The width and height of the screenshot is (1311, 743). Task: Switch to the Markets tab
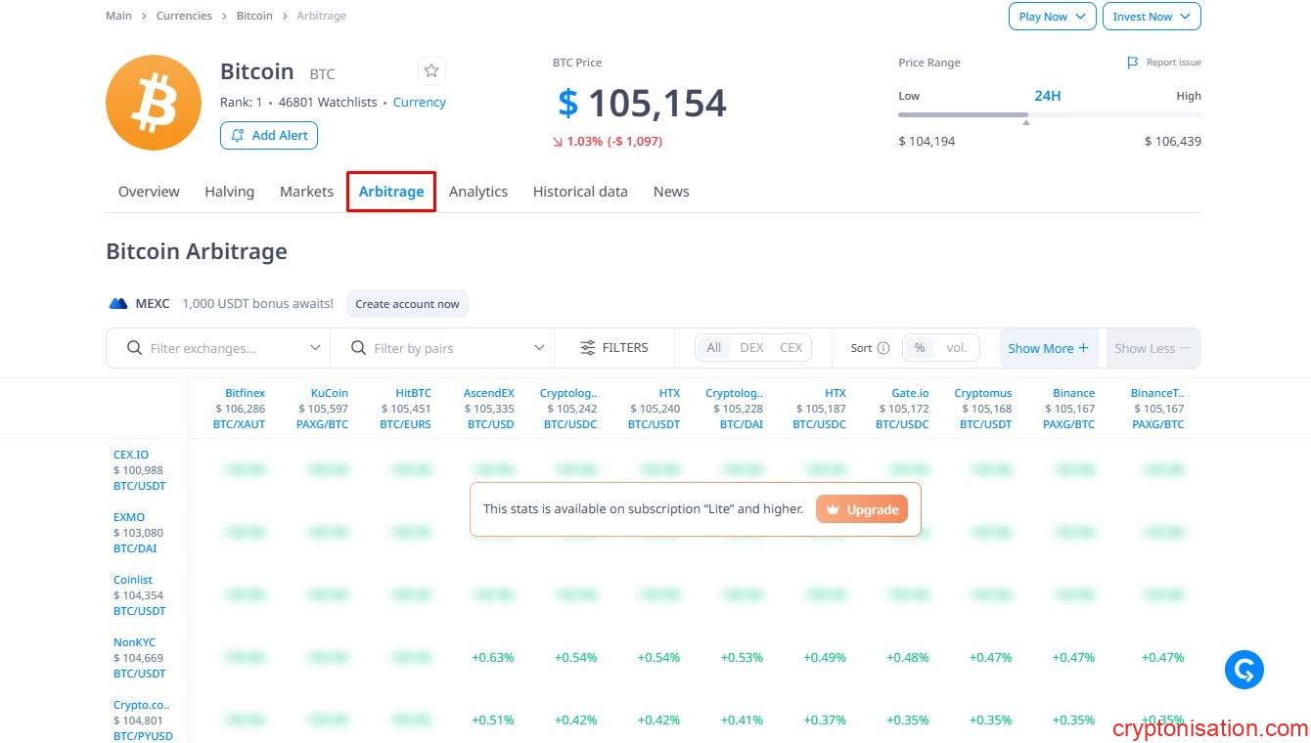point(306,192)
